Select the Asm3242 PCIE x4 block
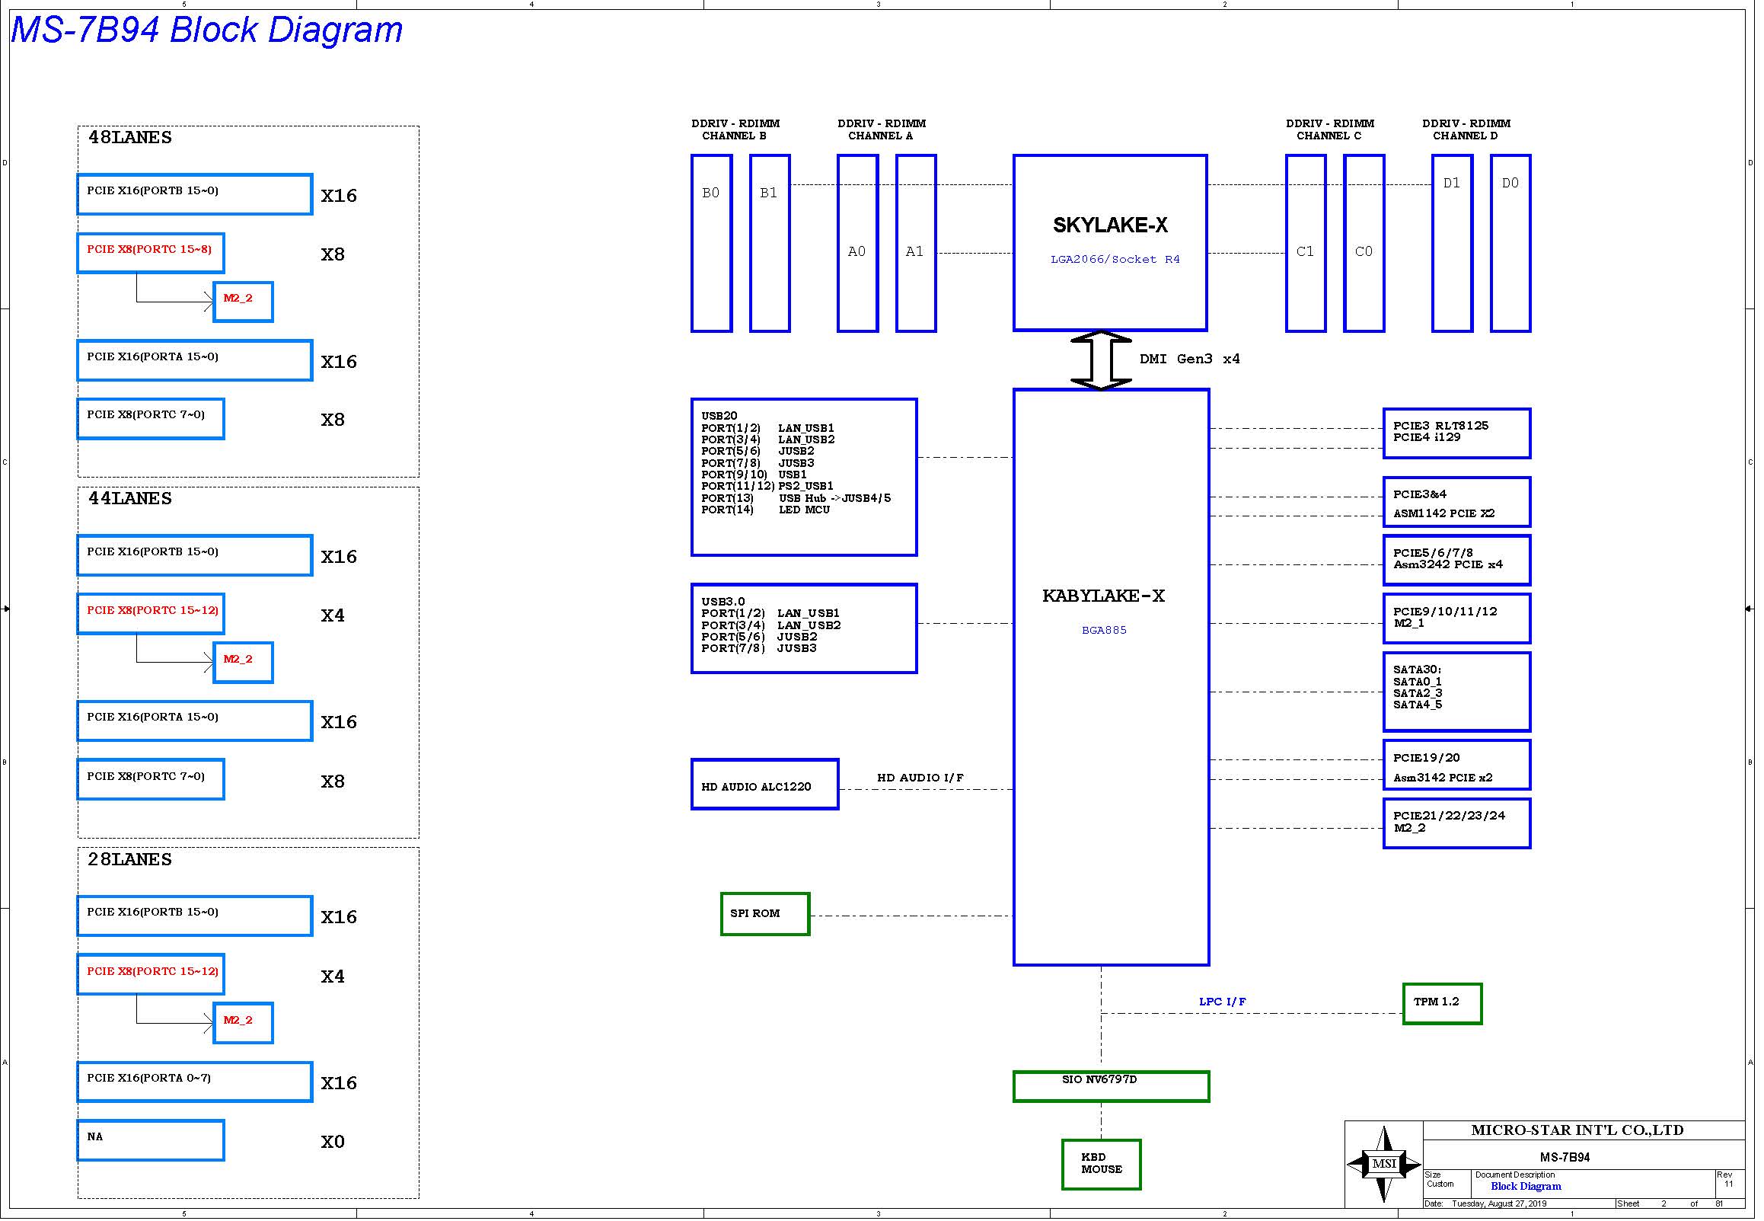The height and width of the screenshot is (1221, 1764). [1456, 561]
